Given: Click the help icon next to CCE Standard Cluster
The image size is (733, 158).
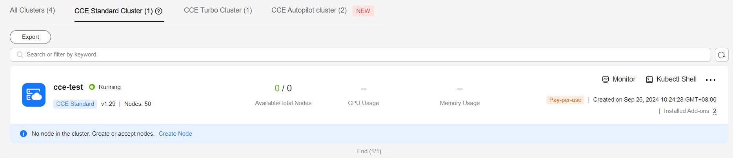Looking at the screenshot, I should [159, 11].
